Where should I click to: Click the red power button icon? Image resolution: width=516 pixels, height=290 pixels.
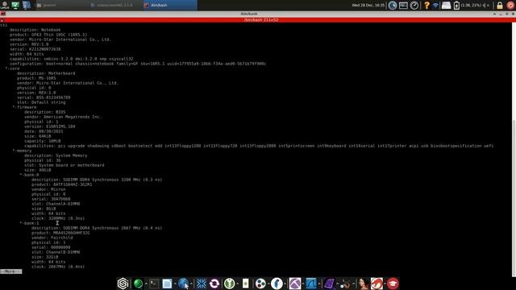[x=510, y=6]
